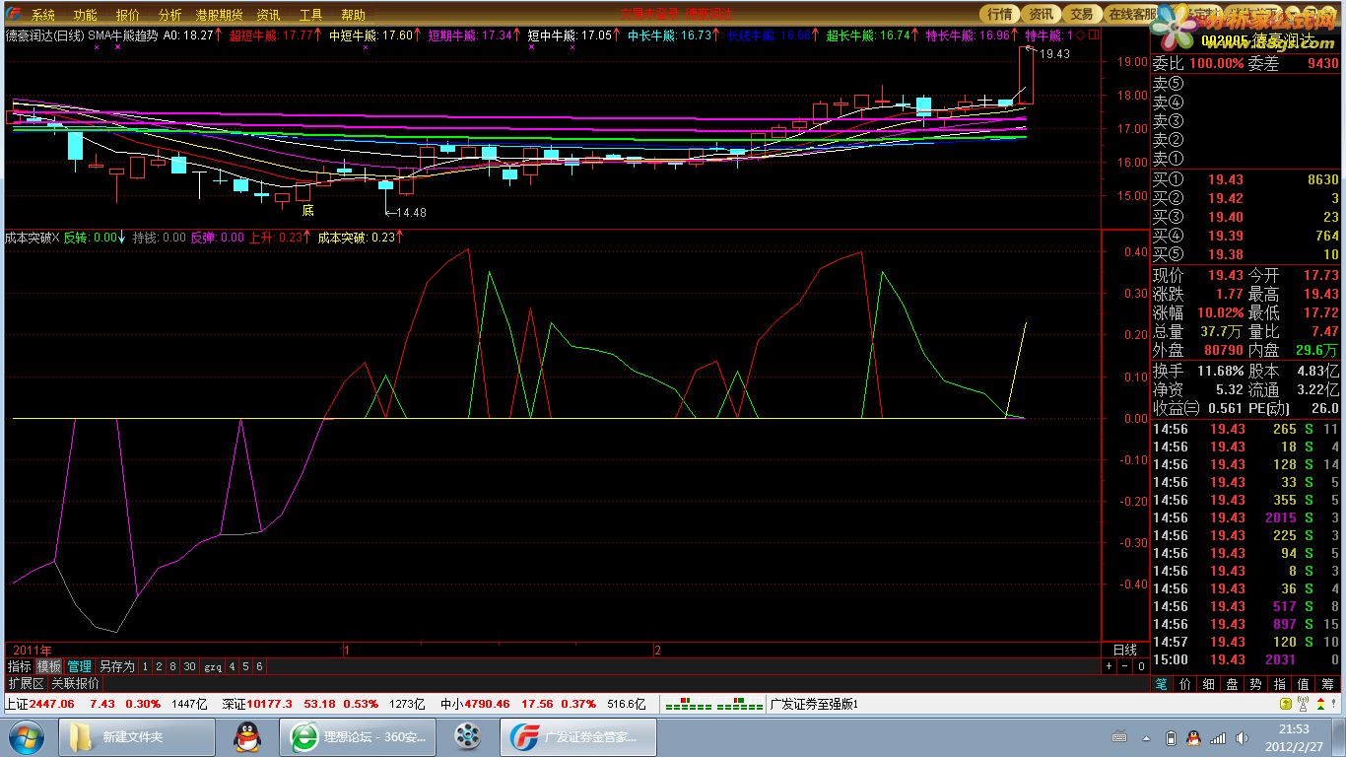
Task: Click the antenna connection icon in status bar
Action: (x=1304, y=705)
